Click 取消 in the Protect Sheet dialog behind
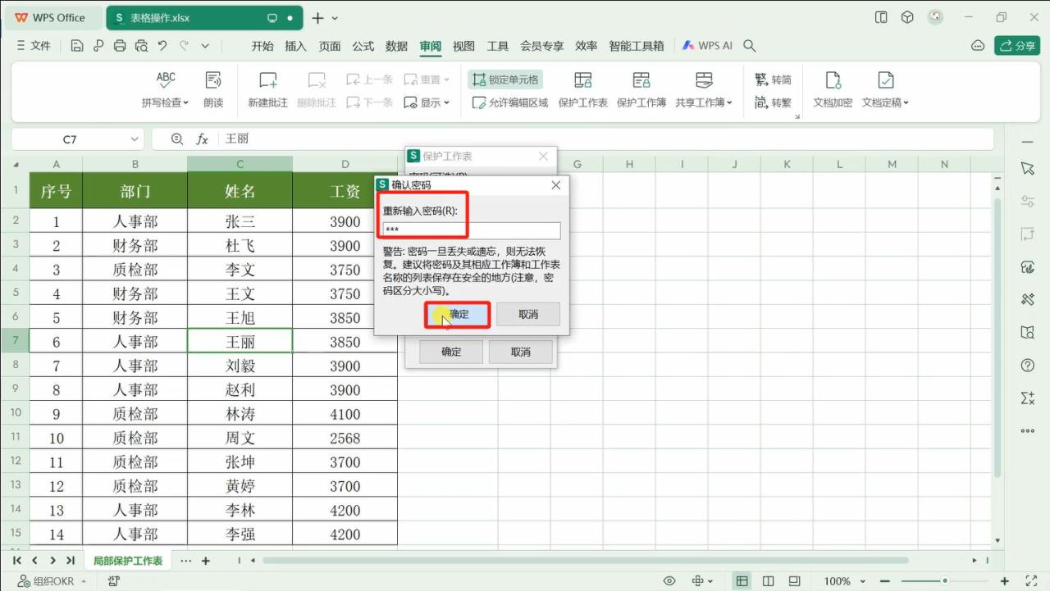The image size is (1050, 591). (521, 352)
